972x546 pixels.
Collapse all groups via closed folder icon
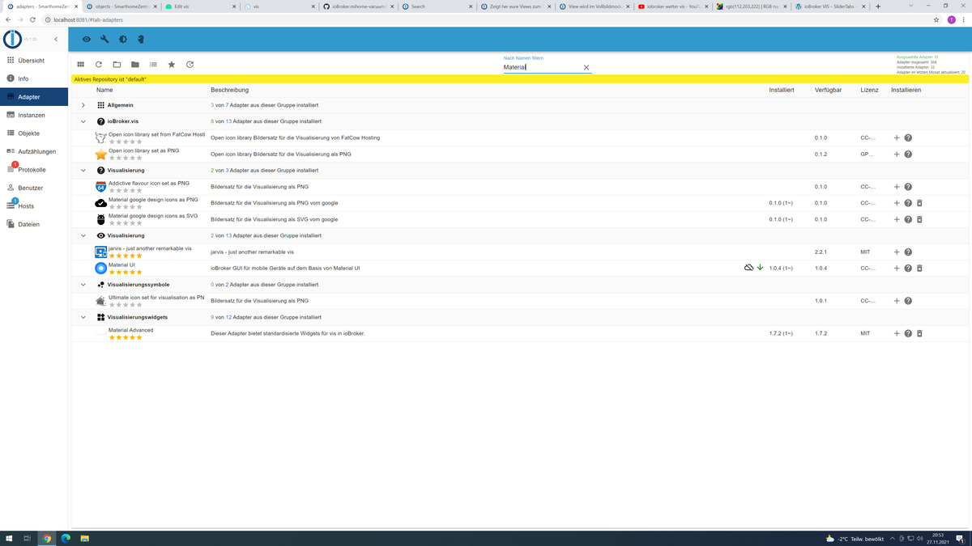[135, 65]
